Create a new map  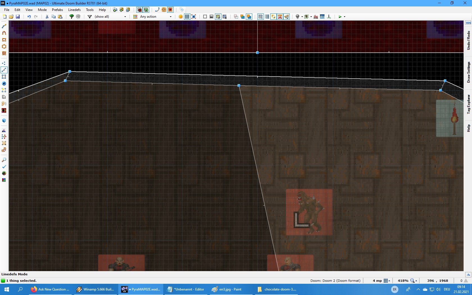[x=4, y=17]
